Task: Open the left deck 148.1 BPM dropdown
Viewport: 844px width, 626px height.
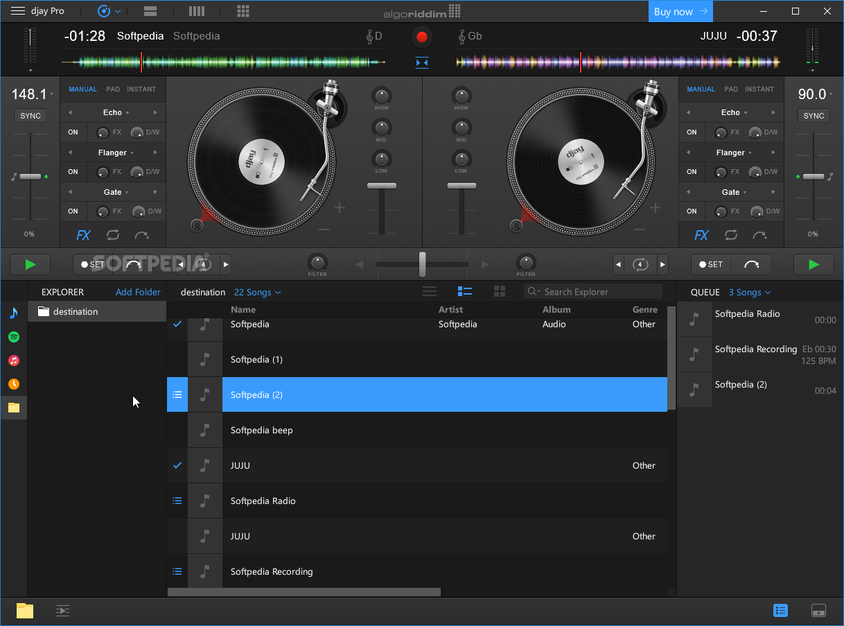Action: [x=32, y=94]
